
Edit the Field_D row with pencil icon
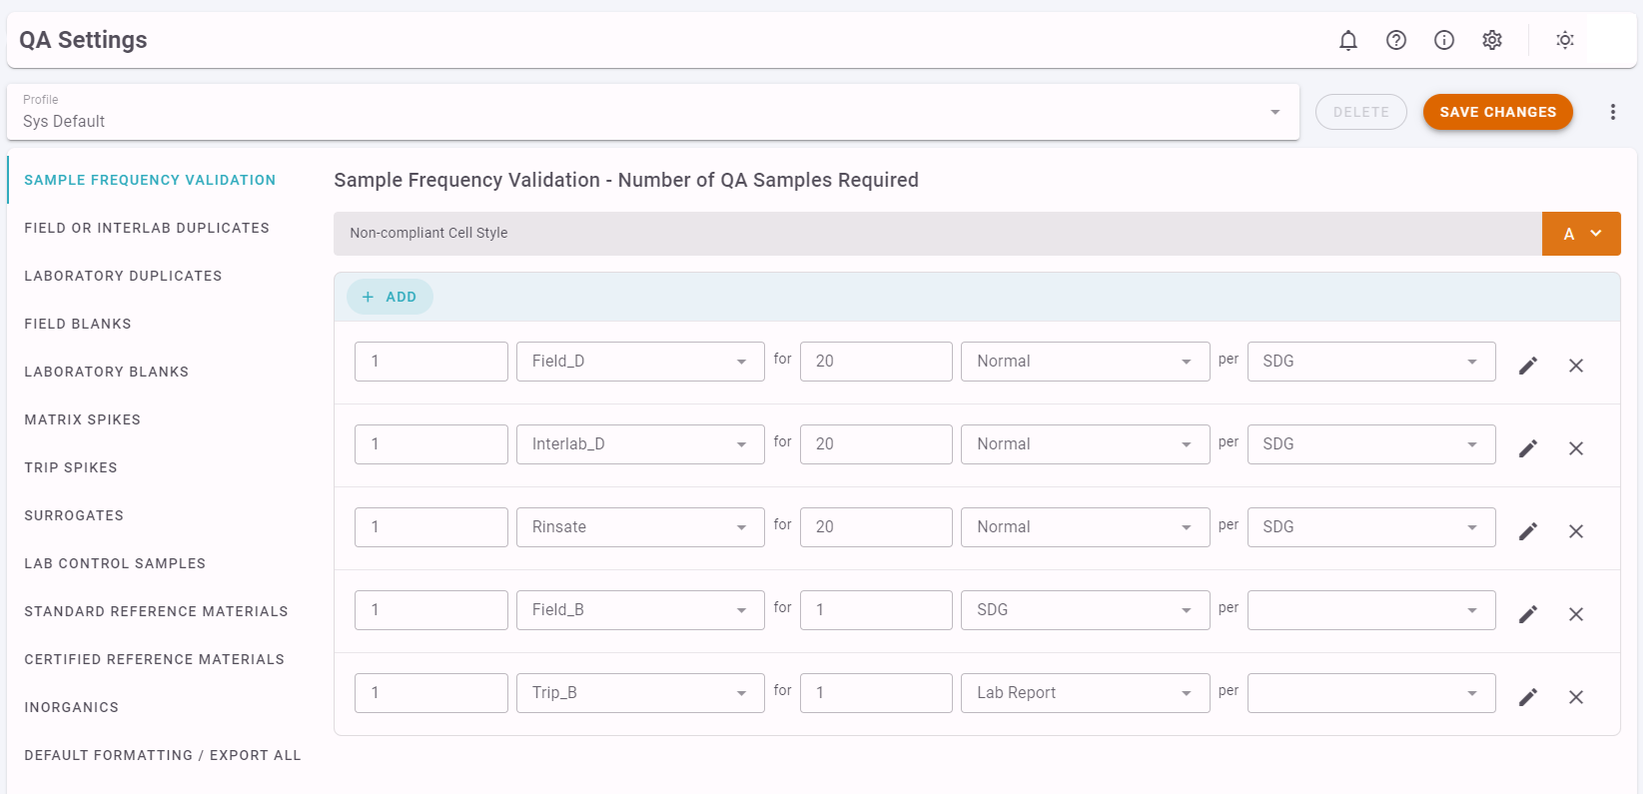pos(1528,366)
